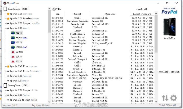Select the Telenor BG operator row
This screenshot has height=109, width=183.
pos(103,56)
